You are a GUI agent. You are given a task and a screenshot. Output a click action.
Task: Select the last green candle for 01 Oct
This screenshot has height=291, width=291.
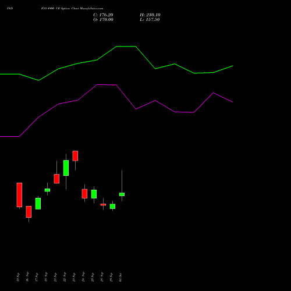click(x=122, y=194)
